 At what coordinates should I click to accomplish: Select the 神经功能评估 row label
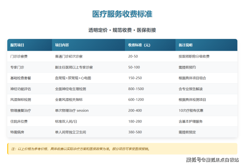pos(20,89)
